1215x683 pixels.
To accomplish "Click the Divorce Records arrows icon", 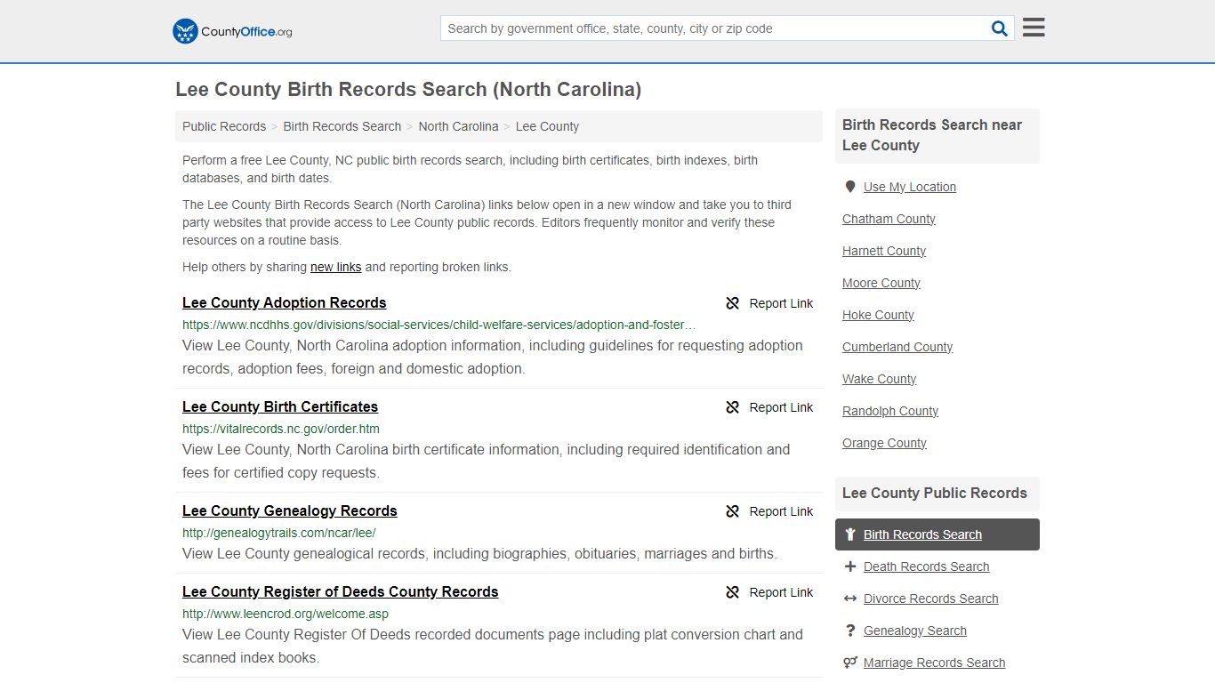I will pos(850,599).
